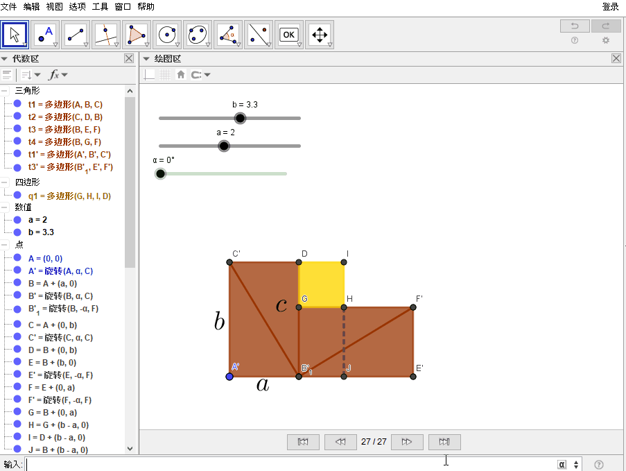Select the Move arrow tool
Image resolution: width=626 pixels, height=471 pixels.
[x=15, y=35]
